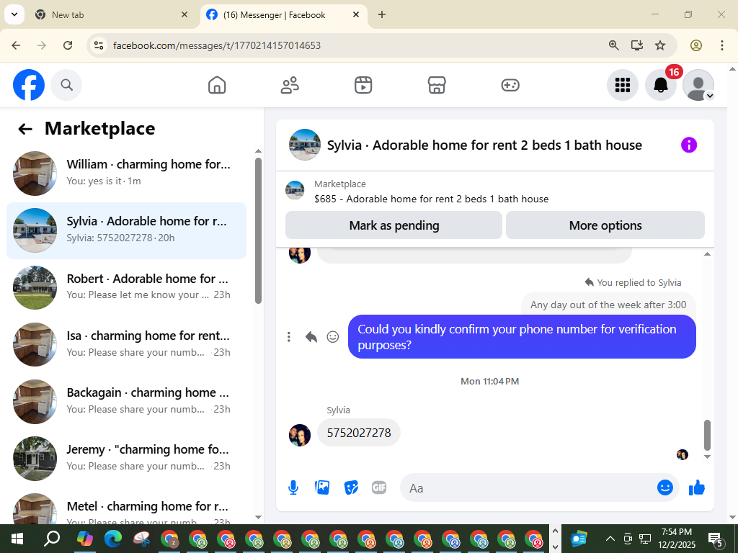Go back using Marketplace back arrow
Image resolution: width=738 pixels, height=553 pixels.
25,129
